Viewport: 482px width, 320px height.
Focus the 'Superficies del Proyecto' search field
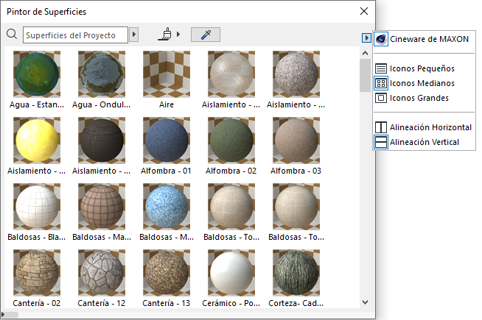[x=75, y=35]
